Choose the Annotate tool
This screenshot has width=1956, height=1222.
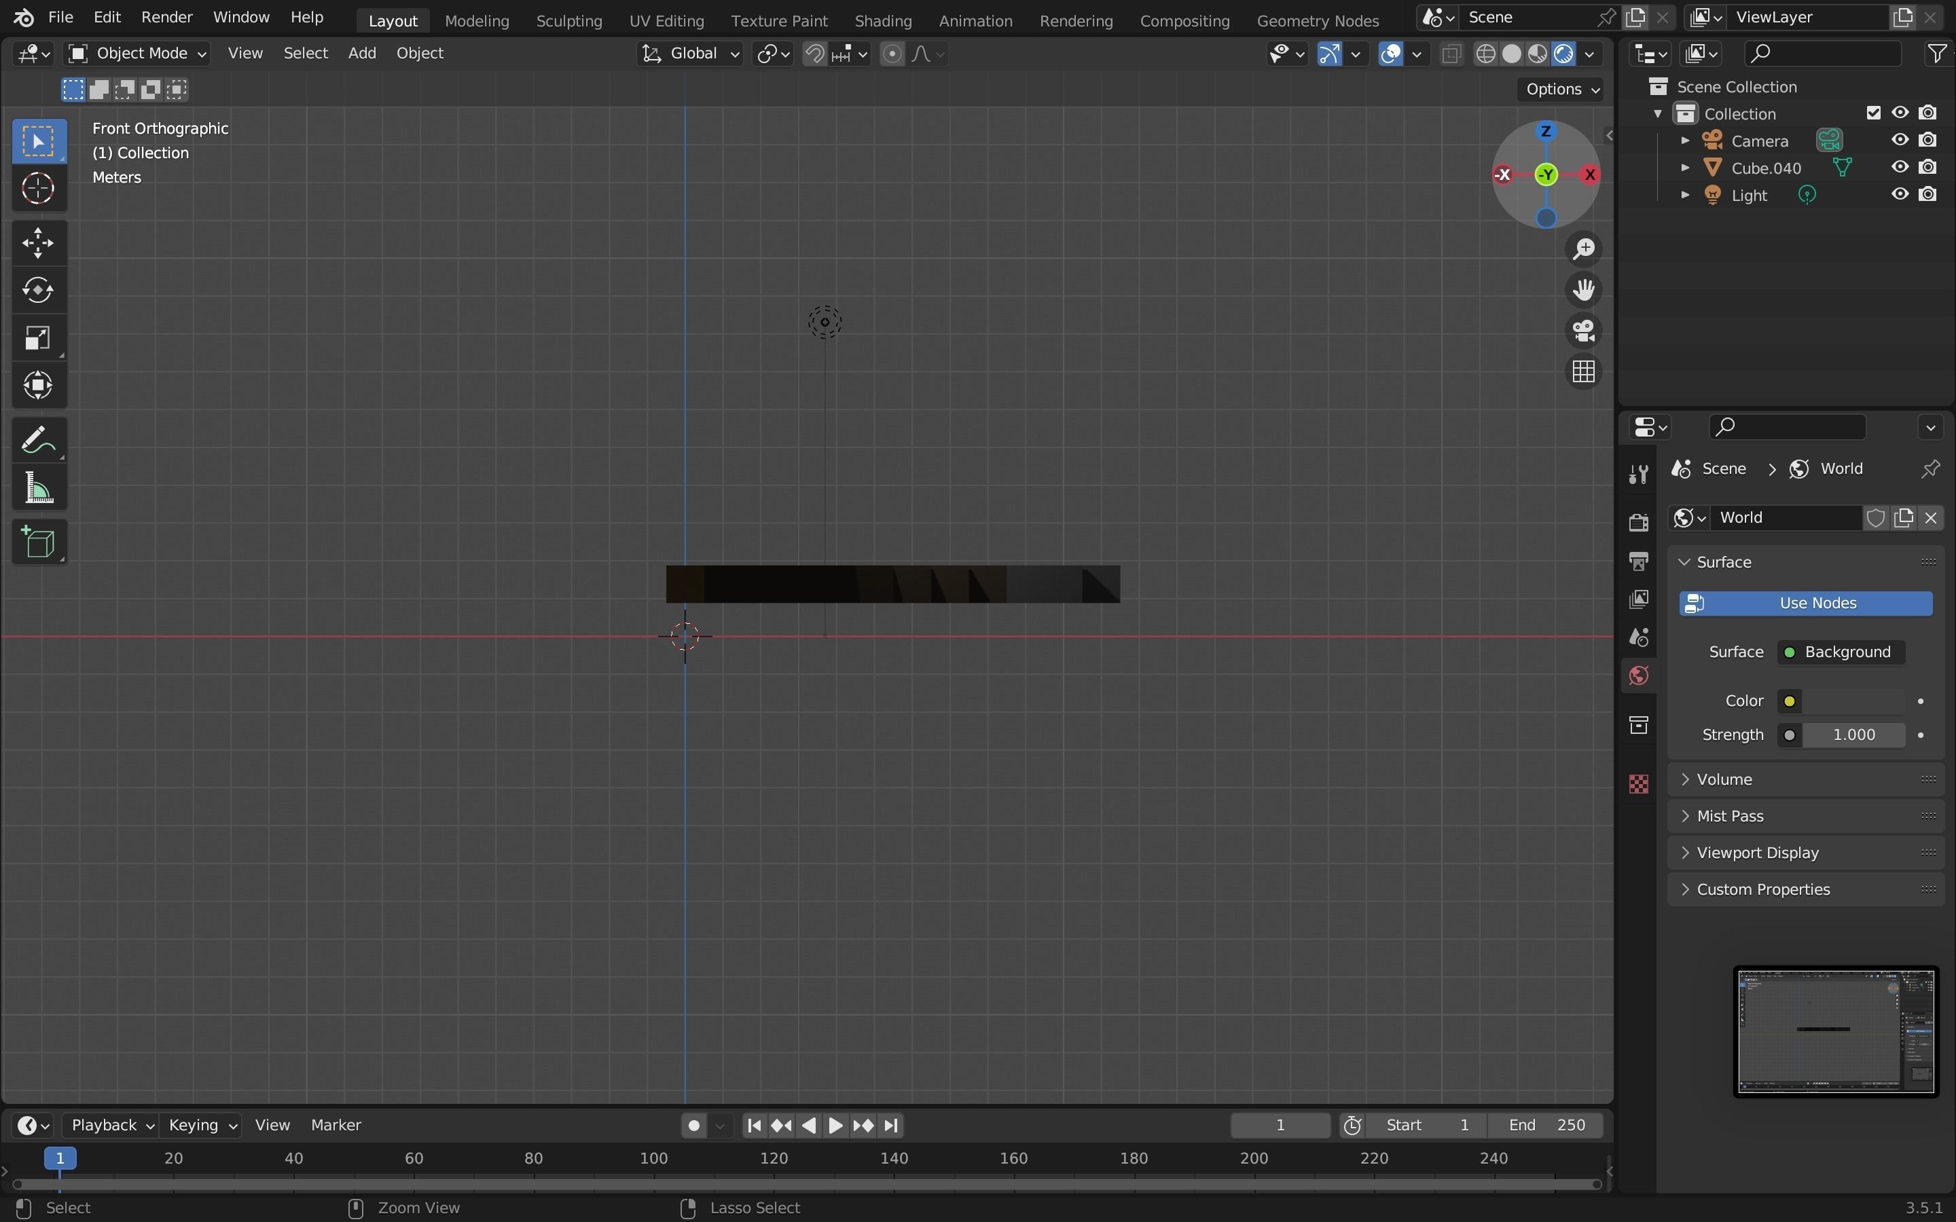pyautogui.click(x=38, y=441)
